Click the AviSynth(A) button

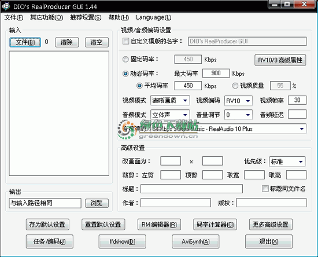pos(195,241)
